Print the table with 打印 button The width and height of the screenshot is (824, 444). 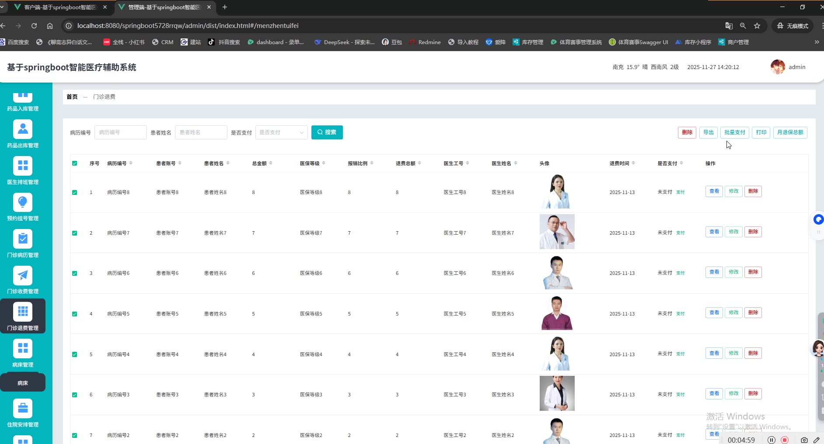[761, 132]
